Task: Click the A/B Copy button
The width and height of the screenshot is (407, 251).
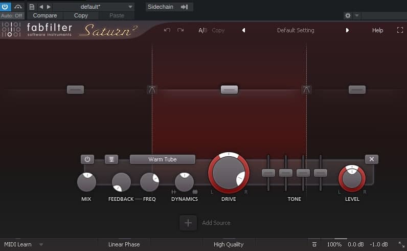Action: click(218, 30)
